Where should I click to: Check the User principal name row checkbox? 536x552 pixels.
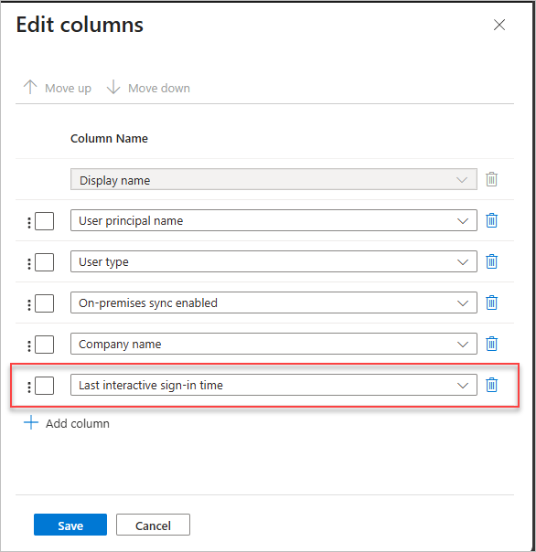coord(45,221)
